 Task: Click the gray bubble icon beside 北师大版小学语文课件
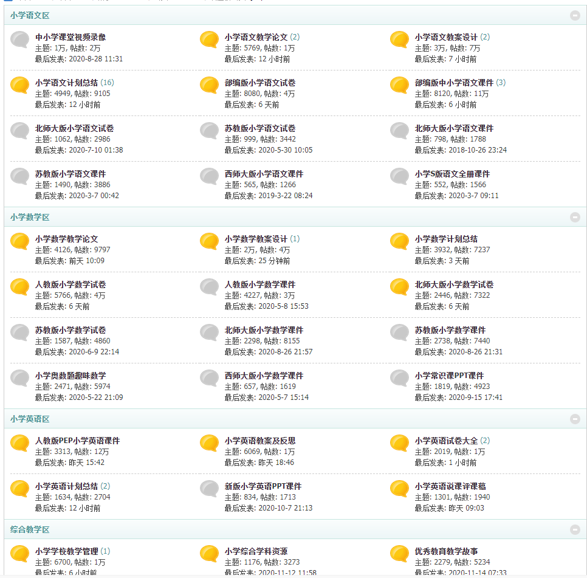click(399, 131)
